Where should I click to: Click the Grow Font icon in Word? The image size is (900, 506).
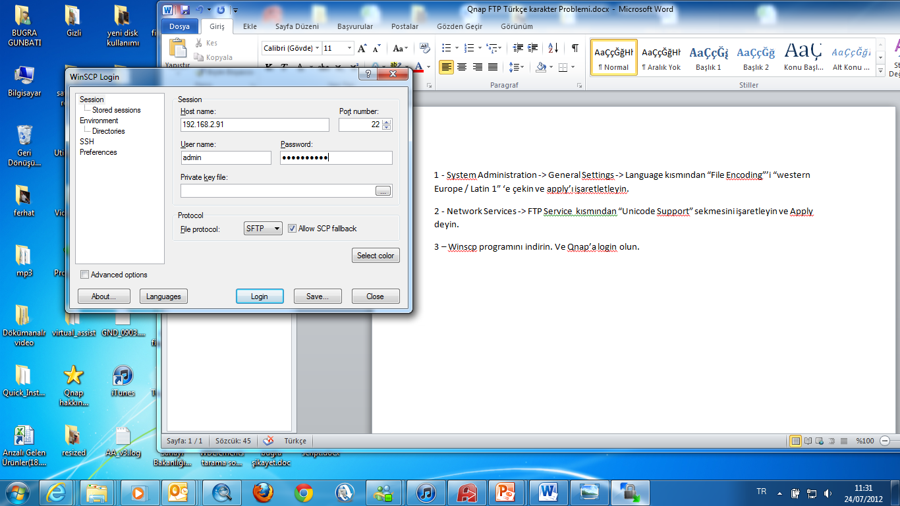pyautogui.click(x=362, y=48)
